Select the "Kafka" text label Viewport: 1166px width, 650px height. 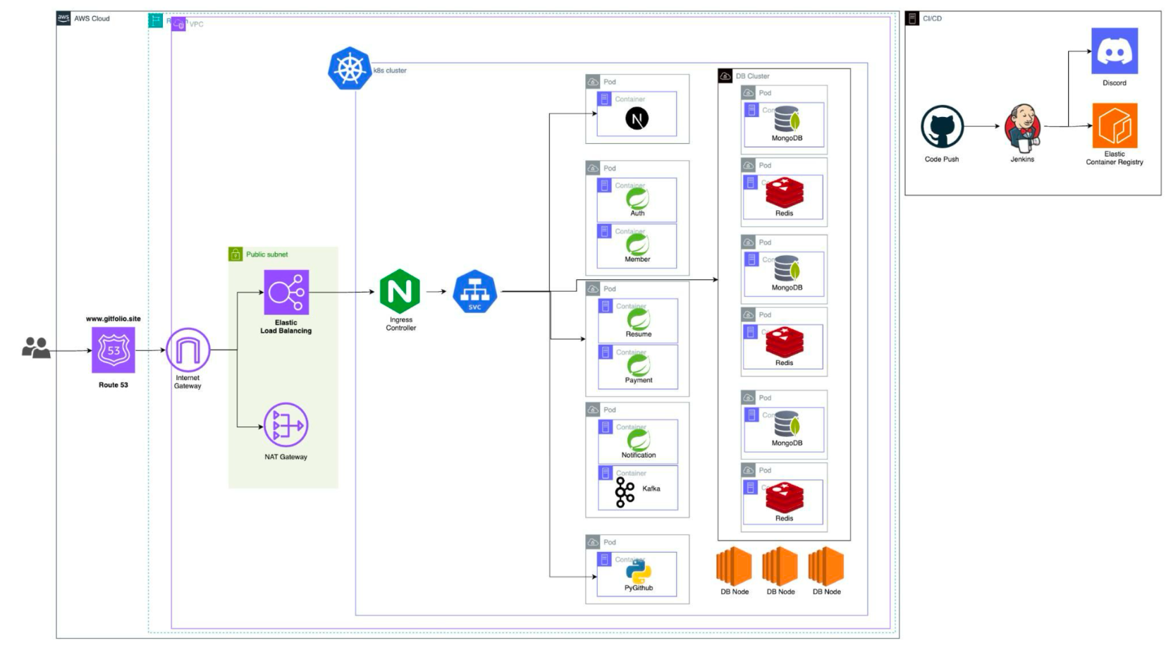(651, 489)
